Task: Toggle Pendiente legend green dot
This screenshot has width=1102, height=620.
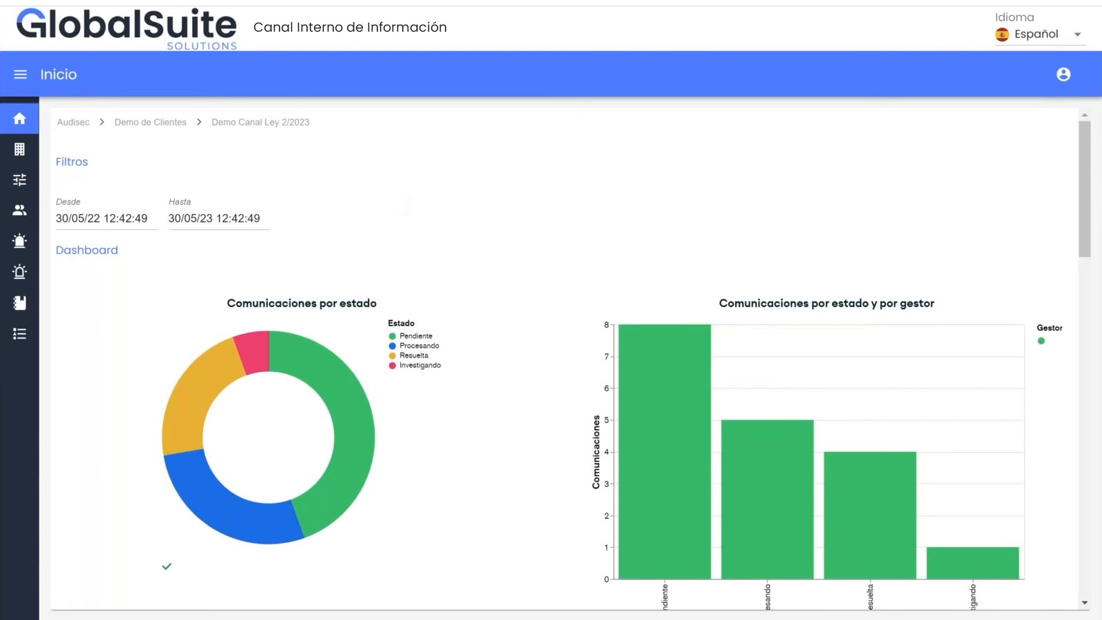Action: 393,336
